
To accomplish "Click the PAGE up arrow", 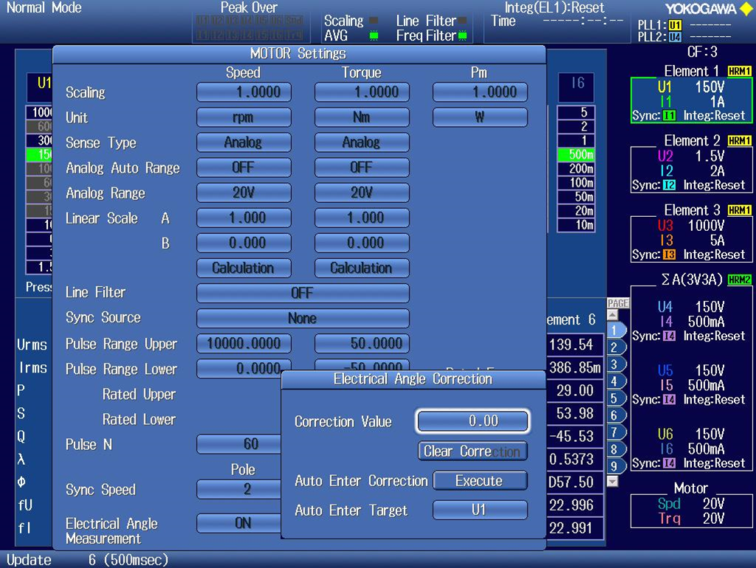I will [612, 315].
